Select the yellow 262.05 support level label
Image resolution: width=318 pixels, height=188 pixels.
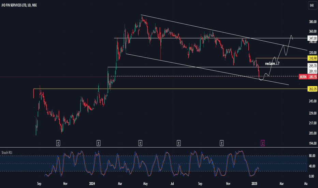[x=313, y=89]
